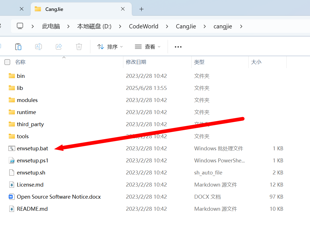Click the share icon in toolbar
The width and height of the screenshot is (310, 245).
pos(59,47)
